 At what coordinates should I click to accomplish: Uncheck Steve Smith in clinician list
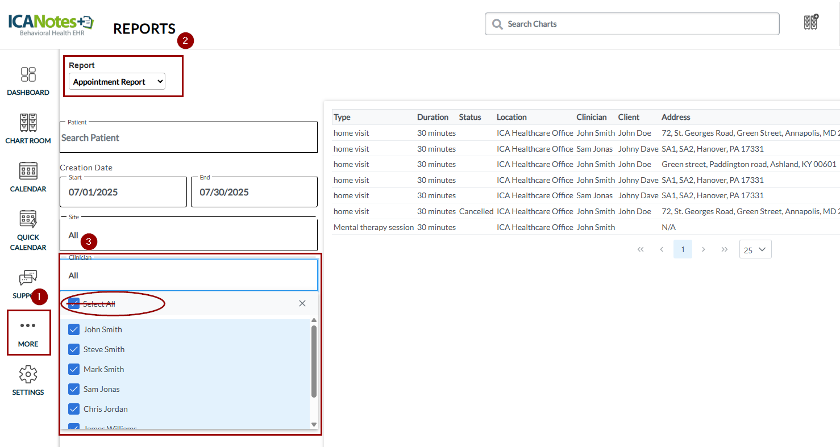74,349
